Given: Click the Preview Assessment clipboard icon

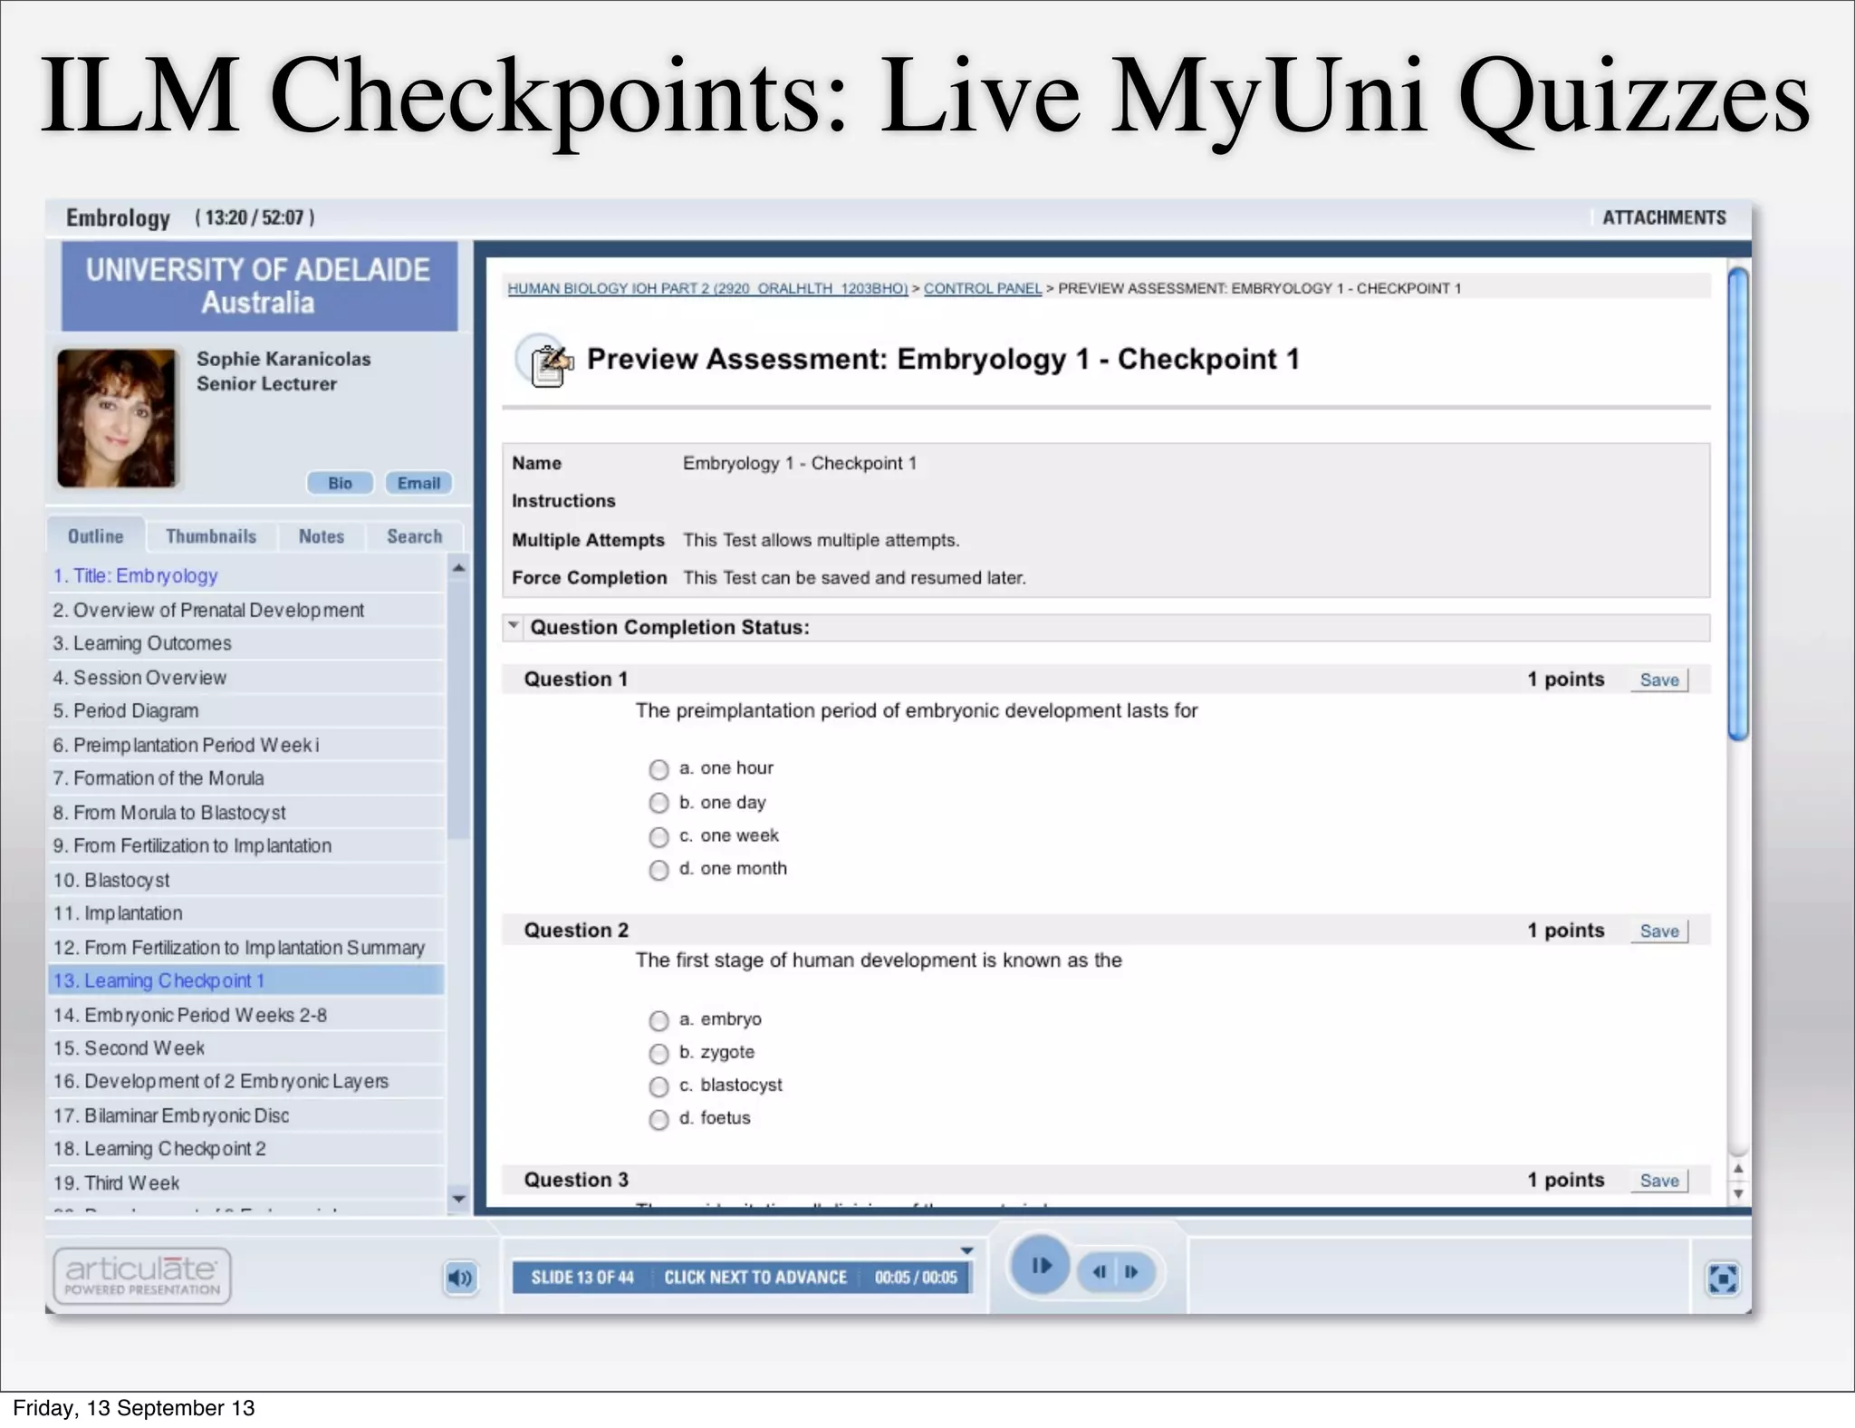Looking at the screenshot, I should 546,362.
